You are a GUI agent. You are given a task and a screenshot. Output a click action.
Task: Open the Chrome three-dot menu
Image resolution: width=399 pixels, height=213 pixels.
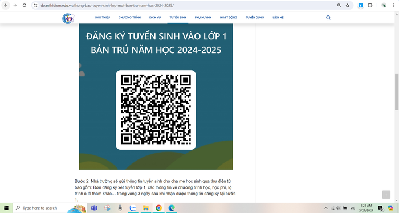point(393,5)
